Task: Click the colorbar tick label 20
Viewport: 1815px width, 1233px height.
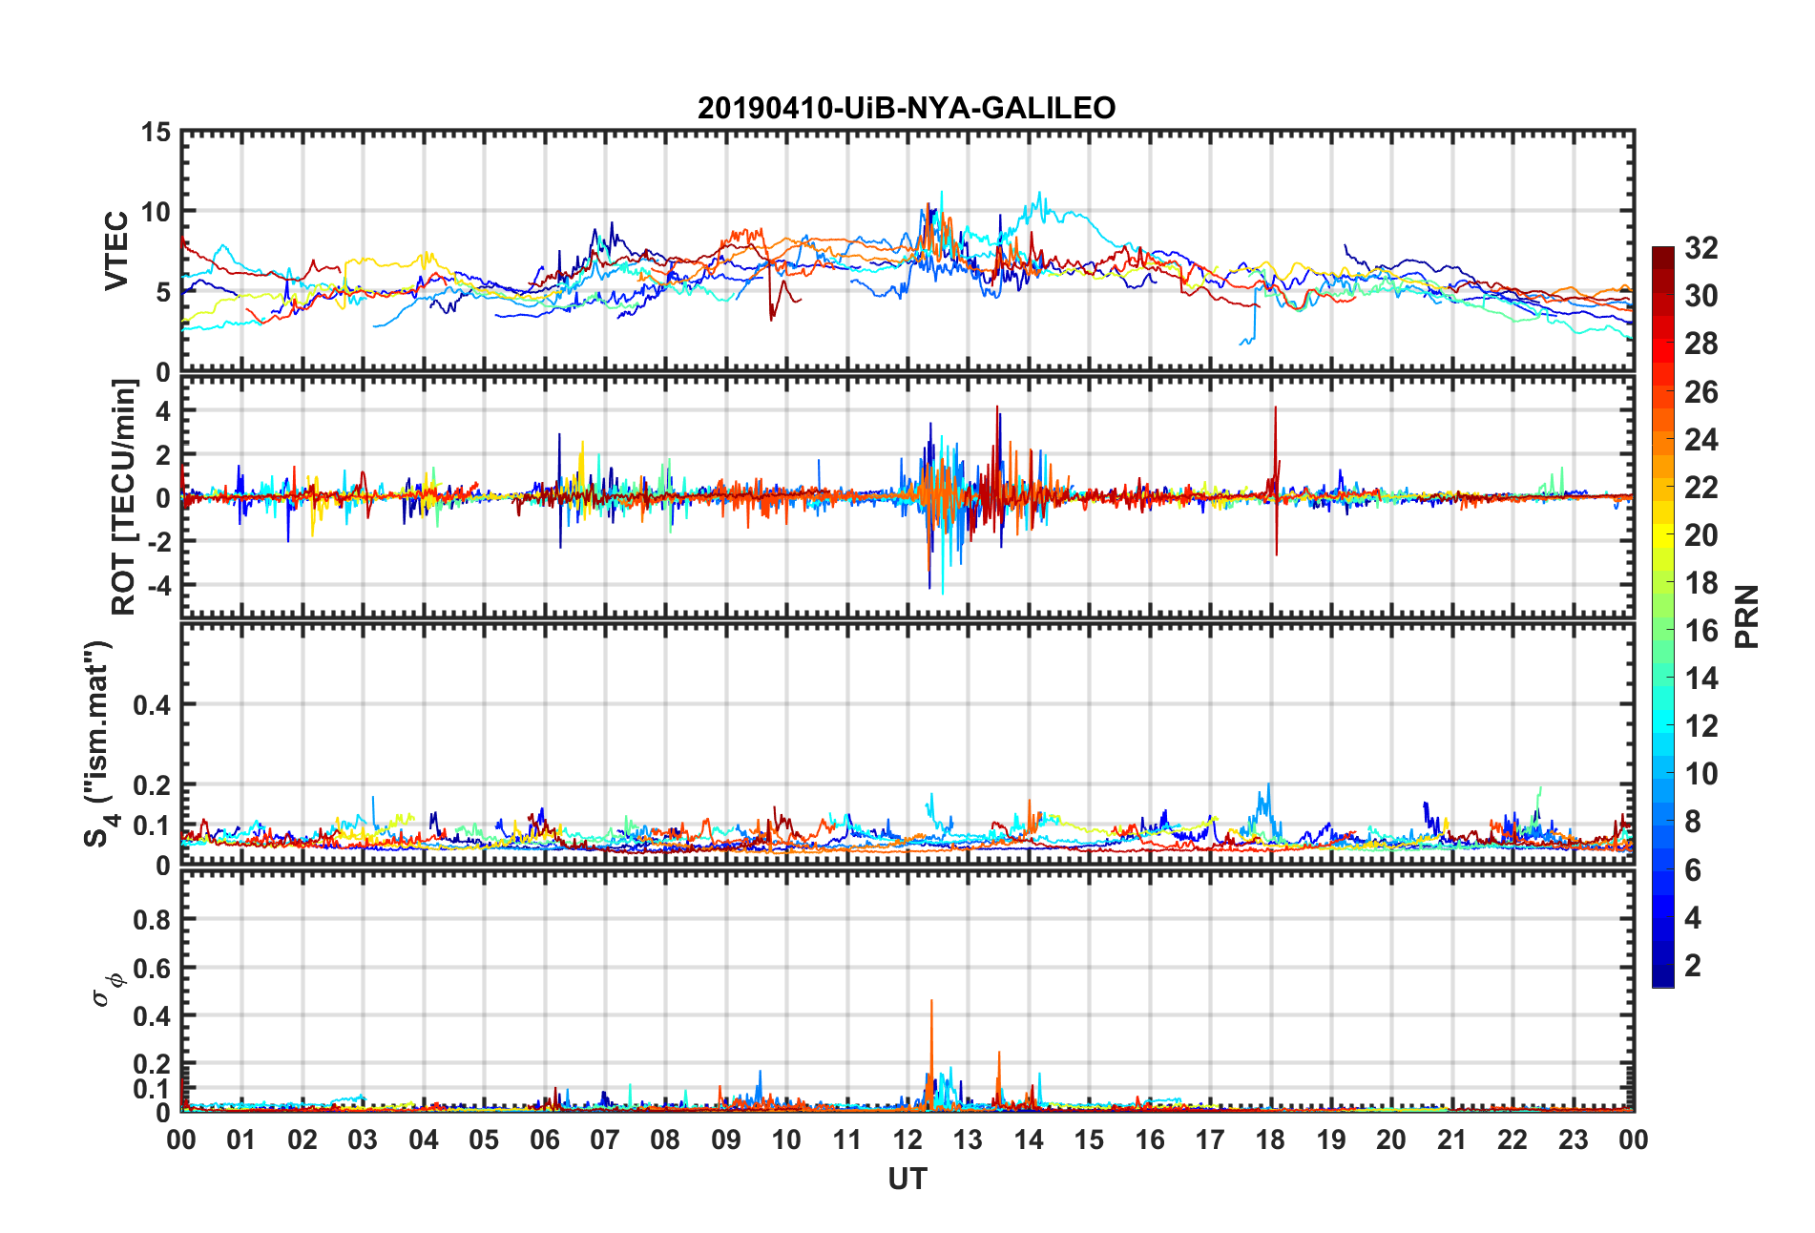Action: point(1701,534)
